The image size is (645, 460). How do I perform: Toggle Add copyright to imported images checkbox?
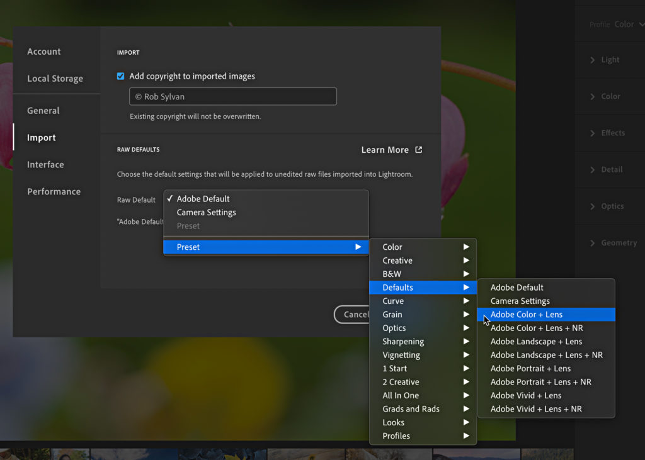click(x=120, y=76)
